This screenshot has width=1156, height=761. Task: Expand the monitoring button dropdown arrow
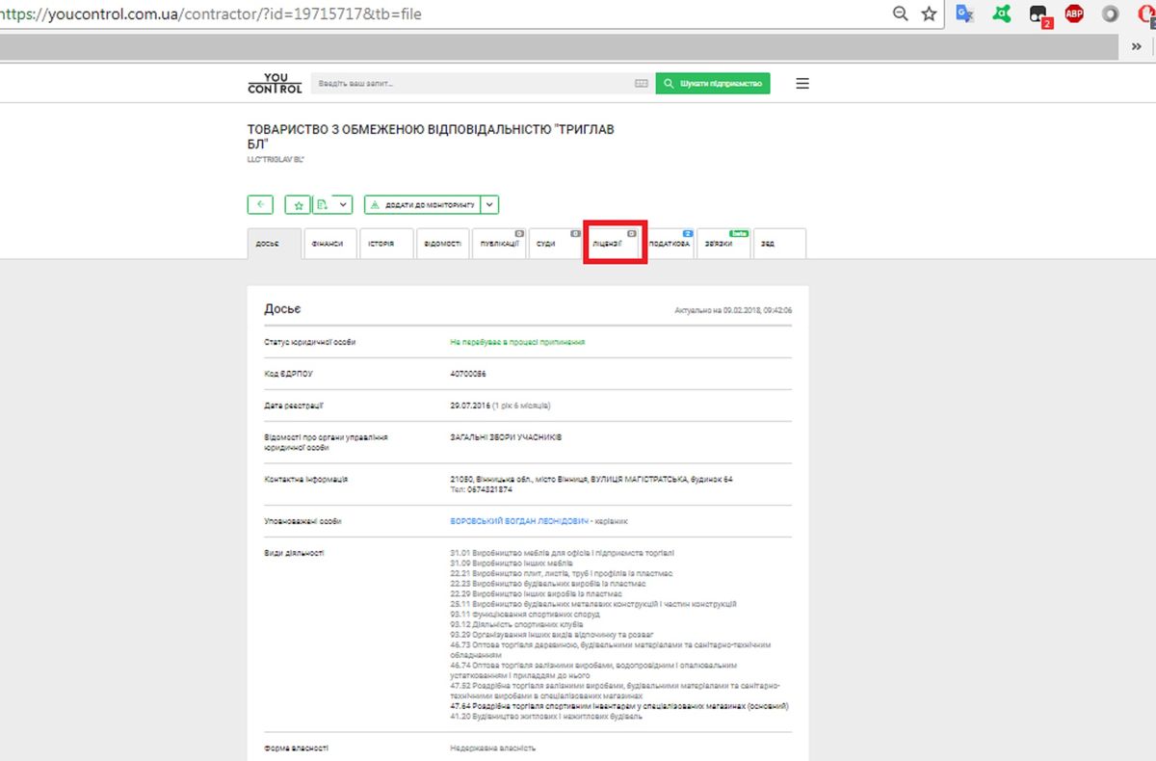pos(490,204)
